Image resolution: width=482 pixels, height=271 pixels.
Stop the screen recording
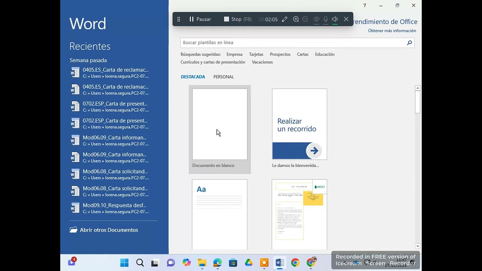point(237,19)
